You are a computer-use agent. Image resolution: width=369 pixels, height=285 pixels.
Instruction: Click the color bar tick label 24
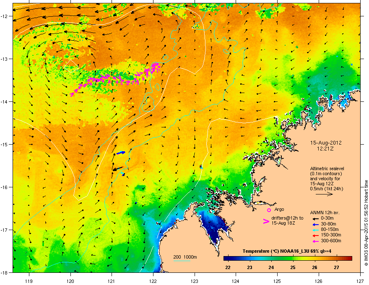pos(271,267)
